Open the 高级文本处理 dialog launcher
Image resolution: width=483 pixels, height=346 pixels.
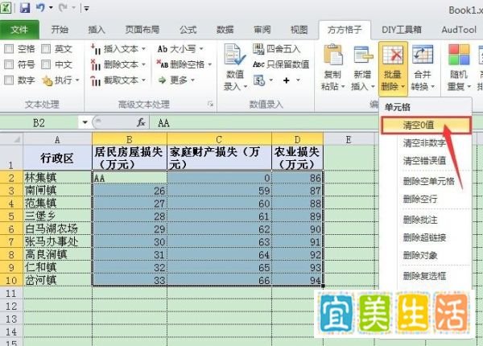click(210, 104)
